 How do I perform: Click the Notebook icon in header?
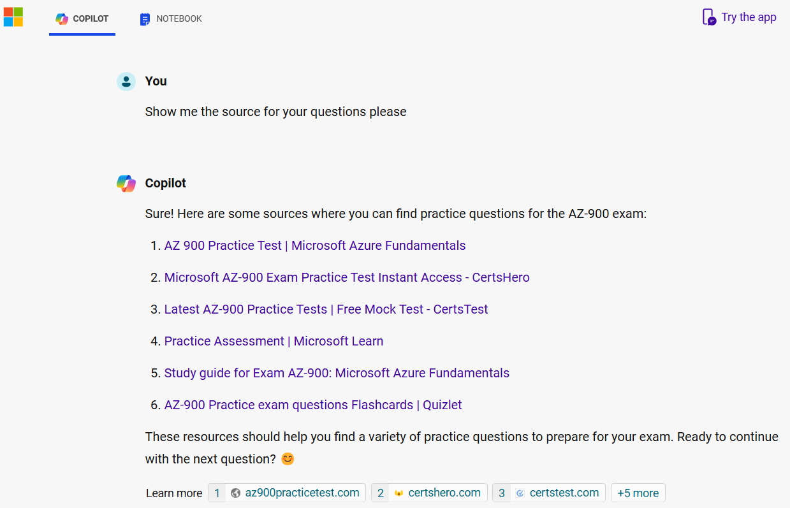[145, 19]
